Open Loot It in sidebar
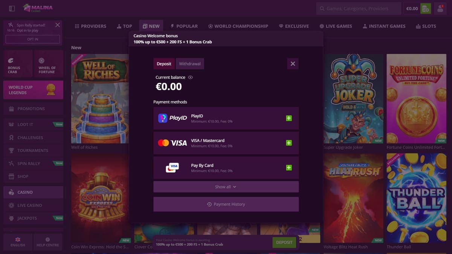Viewport: 452px width, 254px height. pos(33,125)
